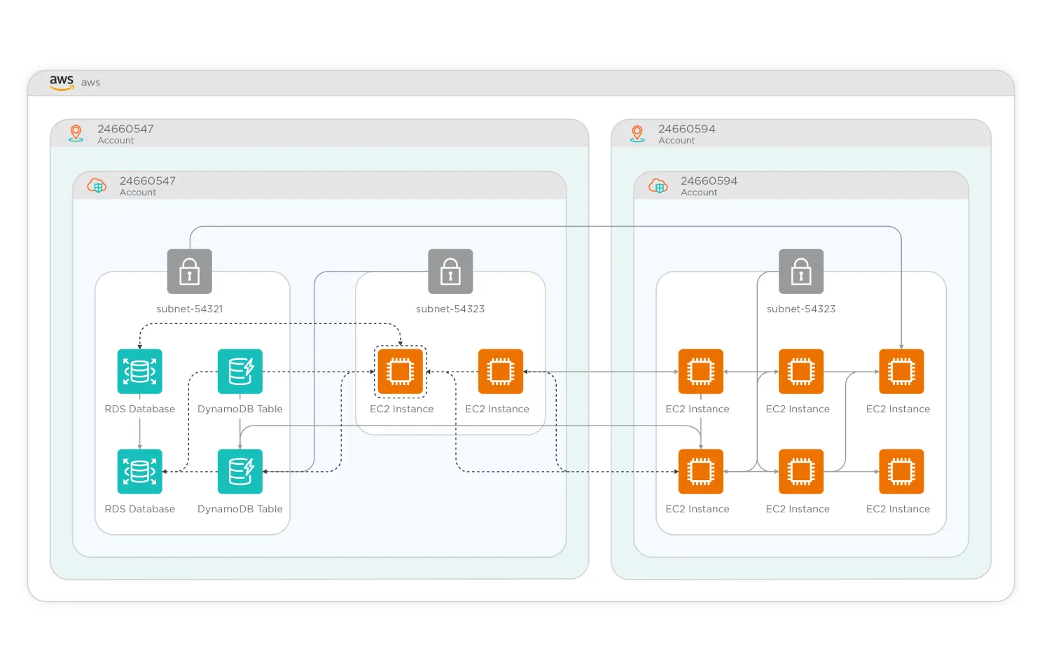This screenshot has width=1042, height=672.
Task: Click the 'DynamoDB Table' label under lower DynamoDB icon
Action: (x=240, y=509)
